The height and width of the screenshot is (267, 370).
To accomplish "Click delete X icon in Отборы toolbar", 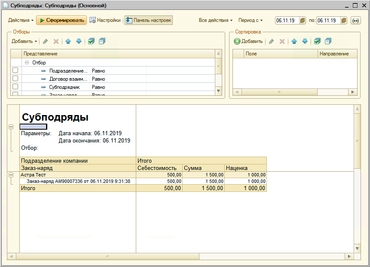I will 56,42.
